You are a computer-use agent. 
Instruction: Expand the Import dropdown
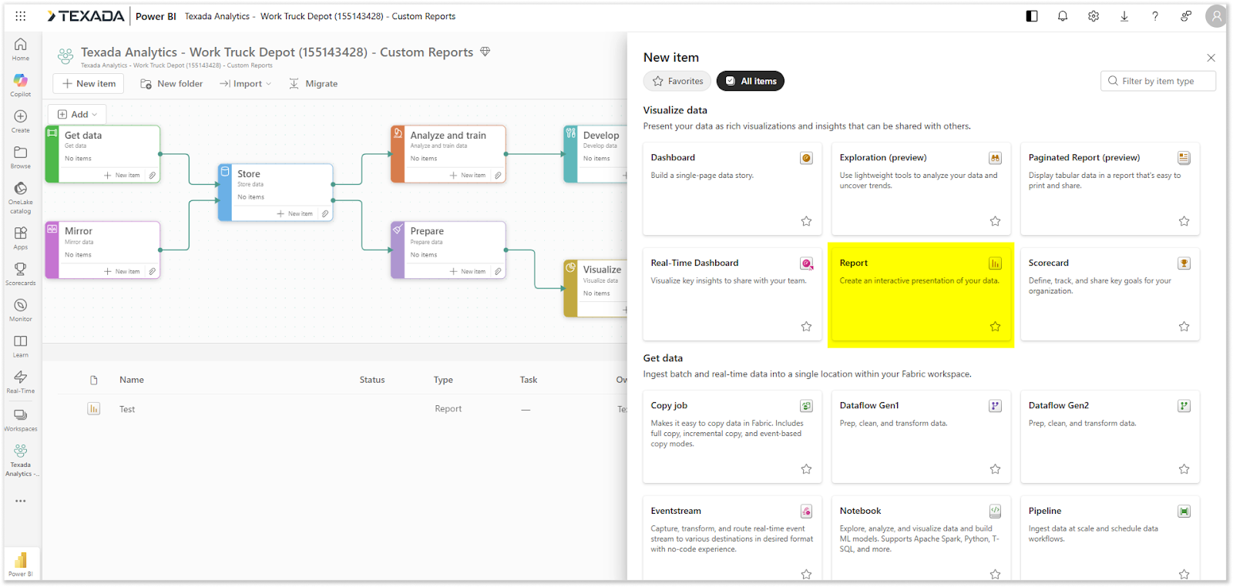coord(246,84)
